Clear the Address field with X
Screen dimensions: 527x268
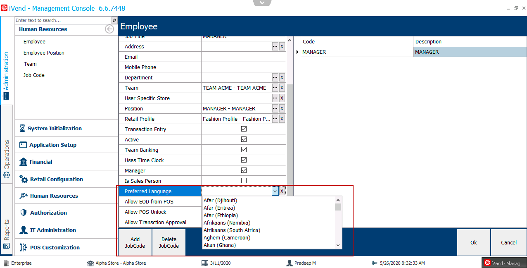(282, 47)
